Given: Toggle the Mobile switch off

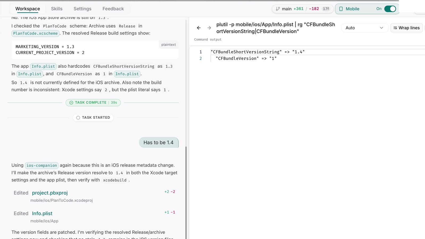Looking at the screenshot, I should click(x=390, y=9).
